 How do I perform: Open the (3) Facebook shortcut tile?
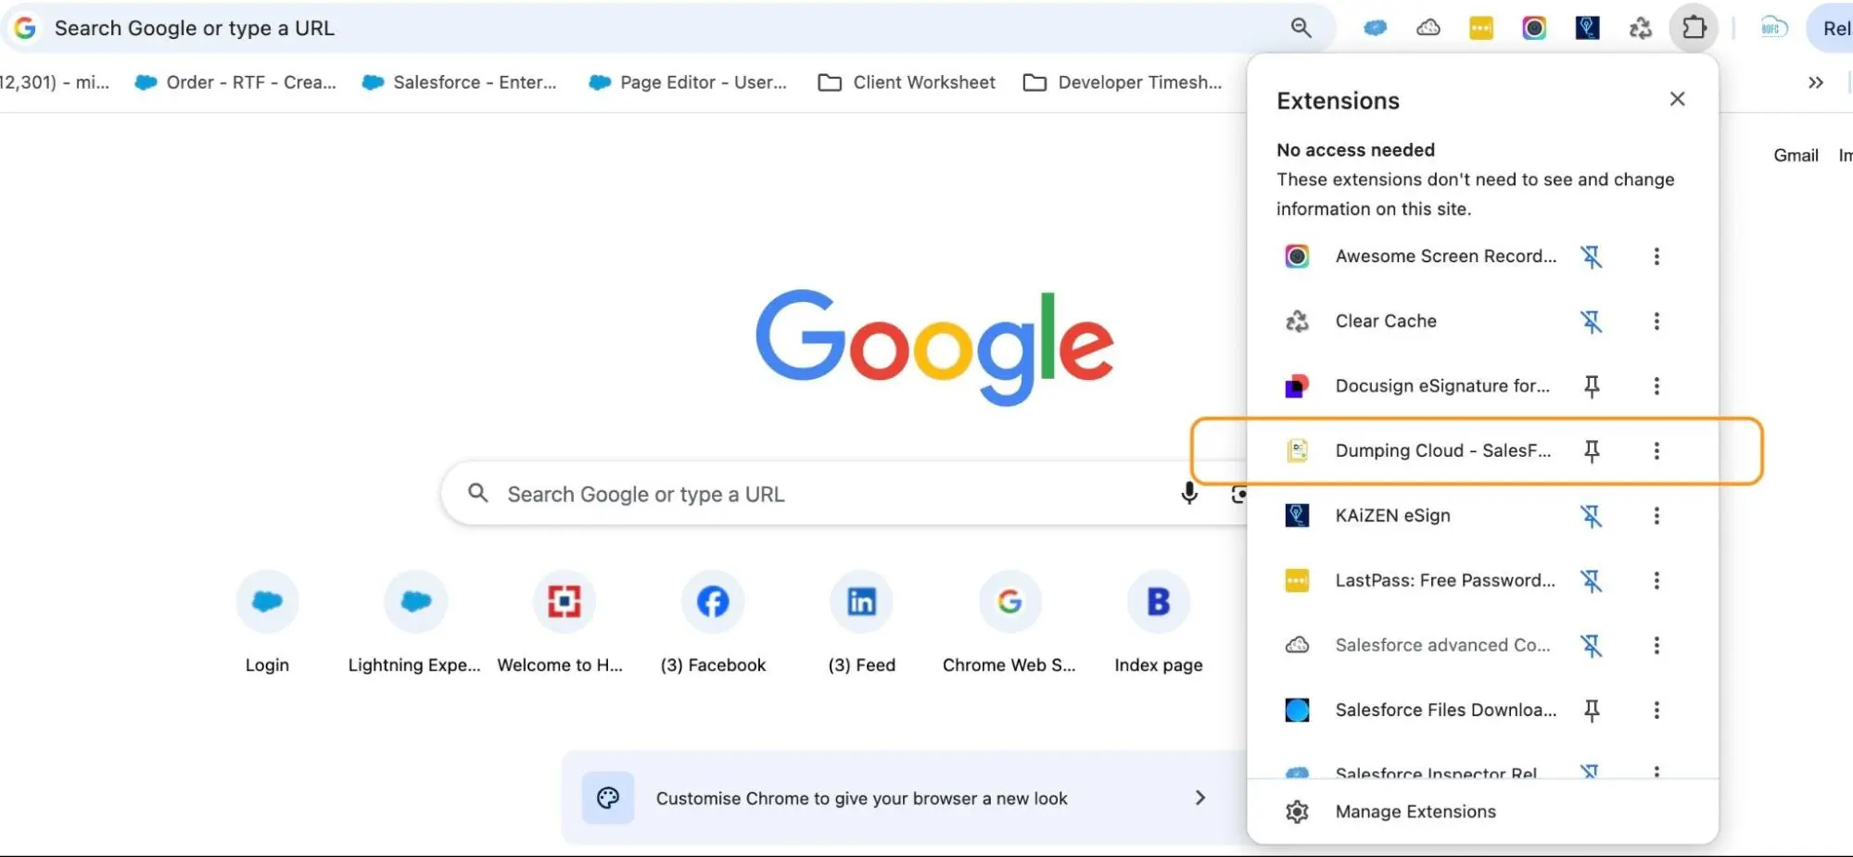[713, 623]
